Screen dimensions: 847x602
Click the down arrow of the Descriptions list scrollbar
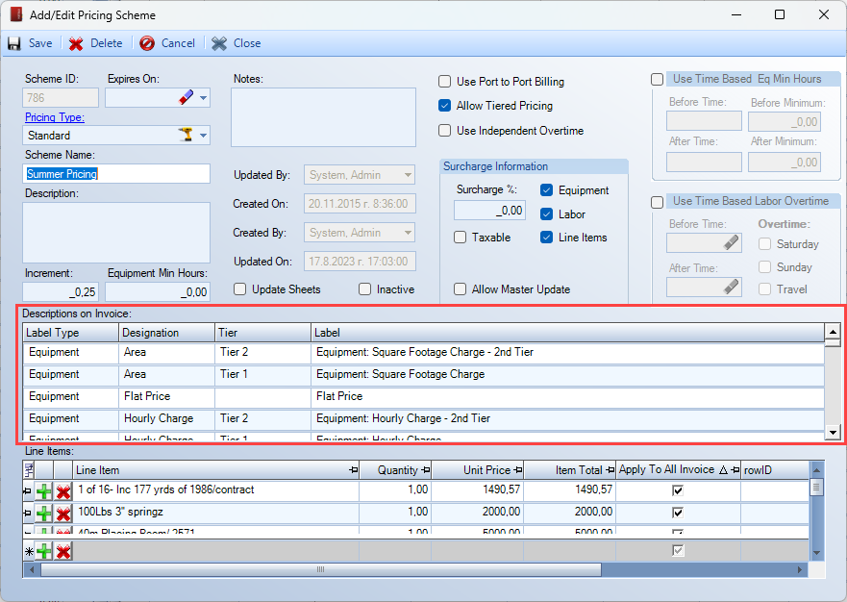point(833,432)
